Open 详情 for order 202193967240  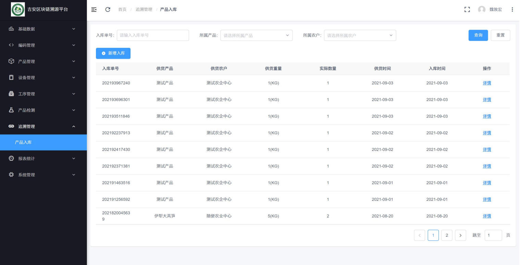pyautogui.click(x=486, y=83)
